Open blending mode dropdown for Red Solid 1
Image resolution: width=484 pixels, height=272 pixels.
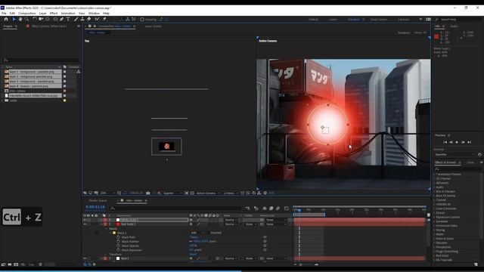[x=231, y=224]
